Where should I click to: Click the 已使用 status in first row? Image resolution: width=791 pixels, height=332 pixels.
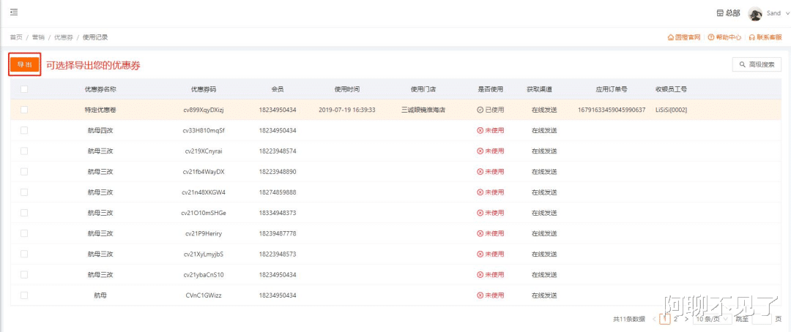pos(490,110)
